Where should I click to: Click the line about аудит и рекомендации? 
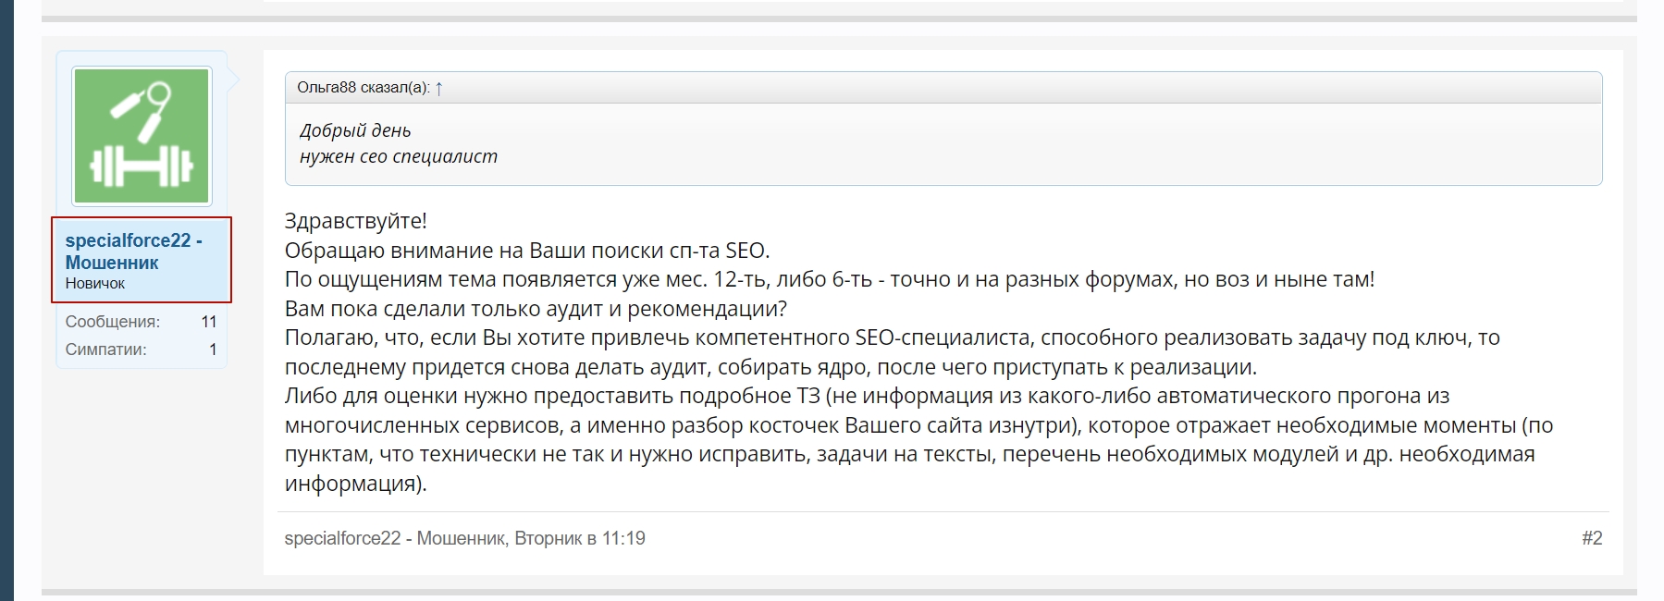(536, 308)
